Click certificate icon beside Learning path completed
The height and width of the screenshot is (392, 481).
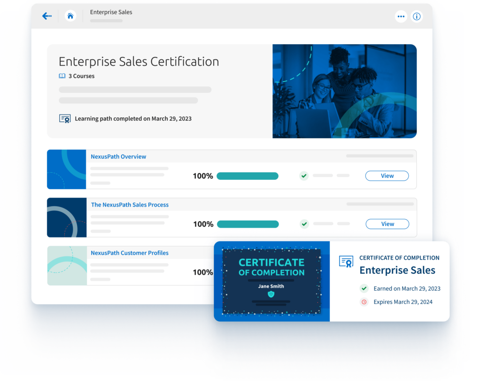65,119
